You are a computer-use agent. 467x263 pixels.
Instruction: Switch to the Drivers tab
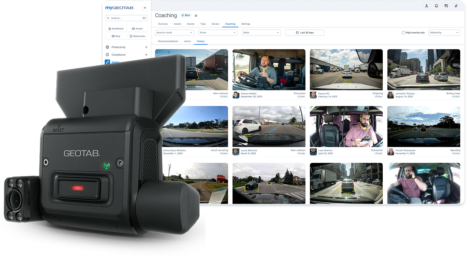click(215, 24)
